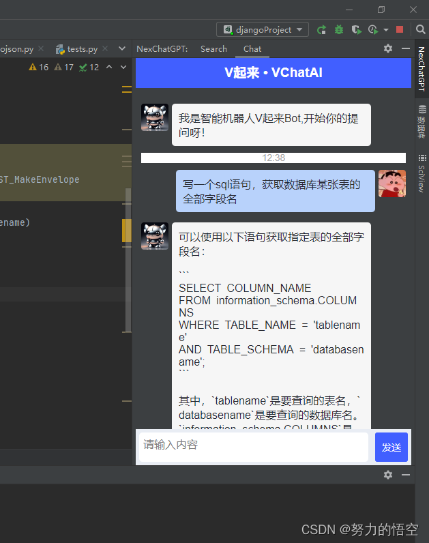Show hidden editor tabs chevron

click(122, 49)
